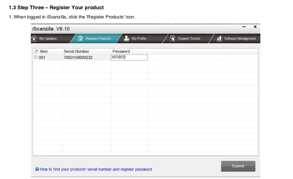Click the My Profile person icon

[126, 38]
